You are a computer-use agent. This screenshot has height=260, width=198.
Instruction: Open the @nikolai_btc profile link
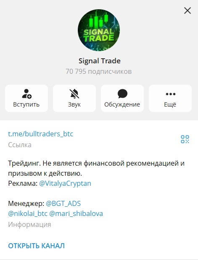pos(28,213)
